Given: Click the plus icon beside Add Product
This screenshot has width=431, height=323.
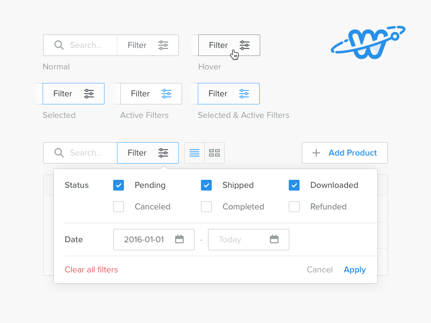Looking at the screenshot, I should tap(316, 153).
